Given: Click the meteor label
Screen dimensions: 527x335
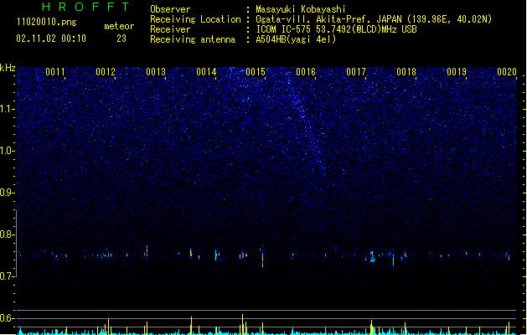Looking at the screenshot, I should [x=119, y=26].
